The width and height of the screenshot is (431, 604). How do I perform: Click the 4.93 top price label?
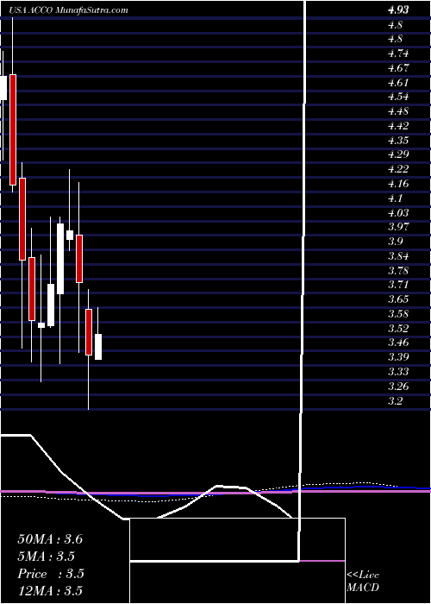[x=398, y=10]
